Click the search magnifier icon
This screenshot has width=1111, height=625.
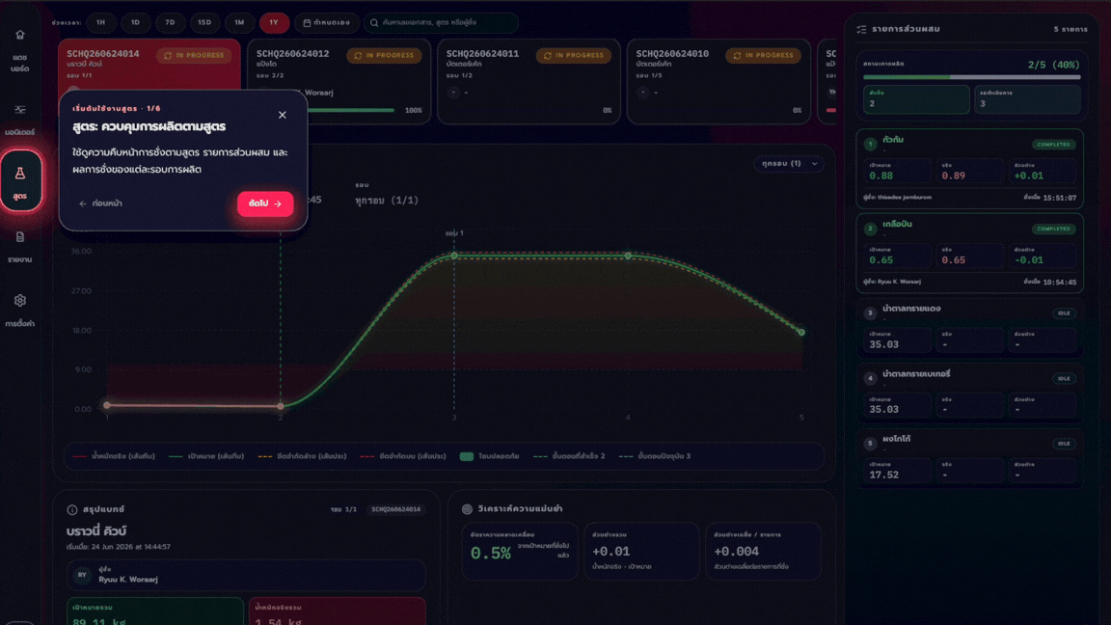tap(374, 23)
